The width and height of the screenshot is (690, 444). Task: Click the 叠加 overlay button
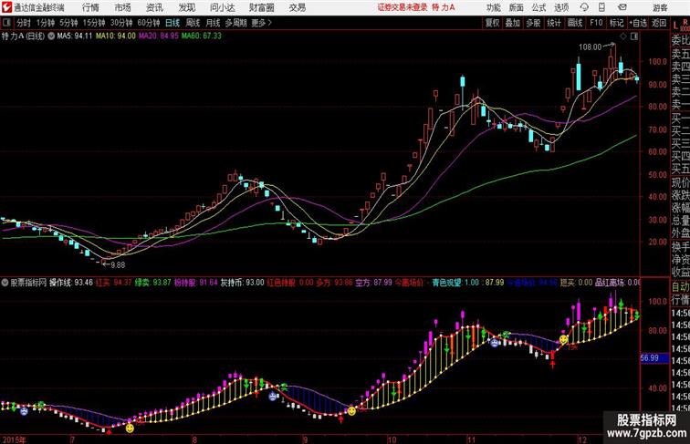[513, 23]
